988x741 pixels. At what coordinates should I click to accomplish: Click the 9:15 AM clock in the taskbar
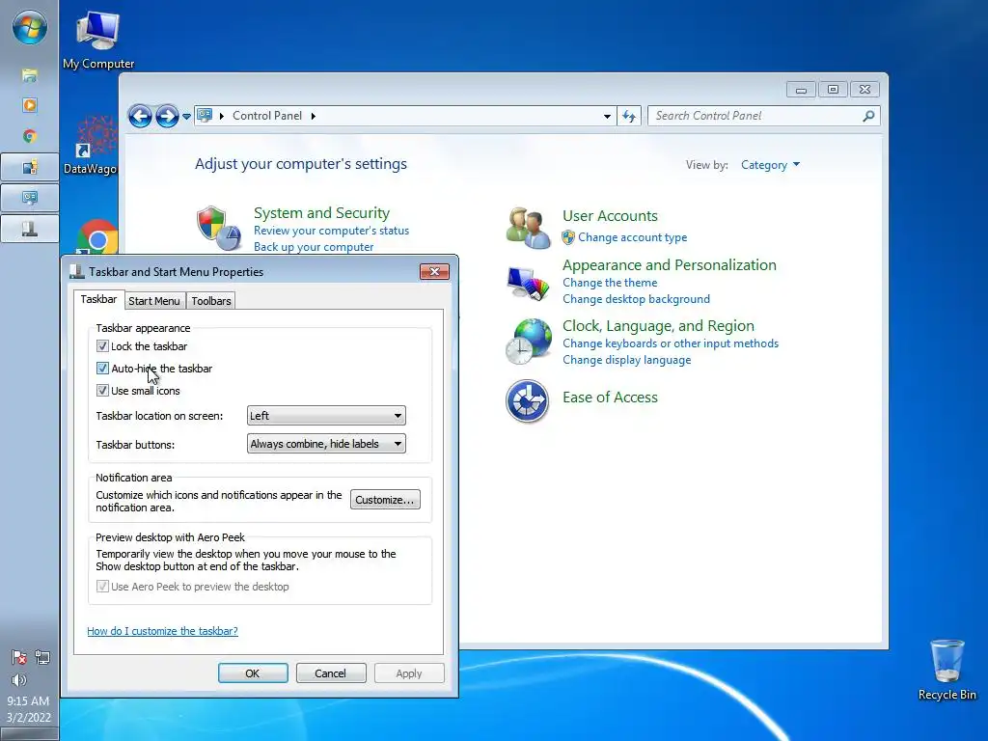pyautogui.click(x=28, y=700)
